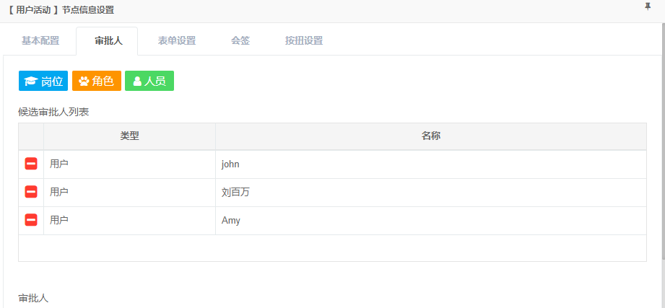Add approver by 岗位 button
Screen dimensions: 665x308
[x=43, y=82]
